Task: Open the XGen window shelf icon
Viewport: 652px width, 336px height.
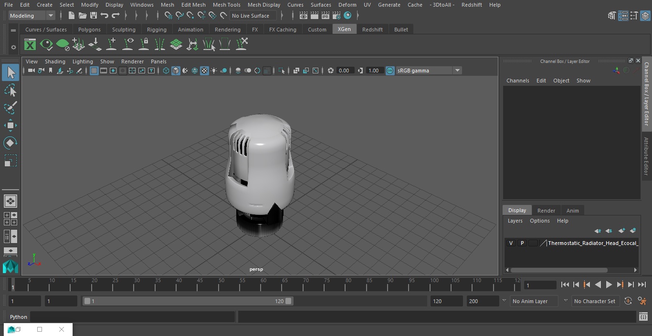Action: pos(30,45)
